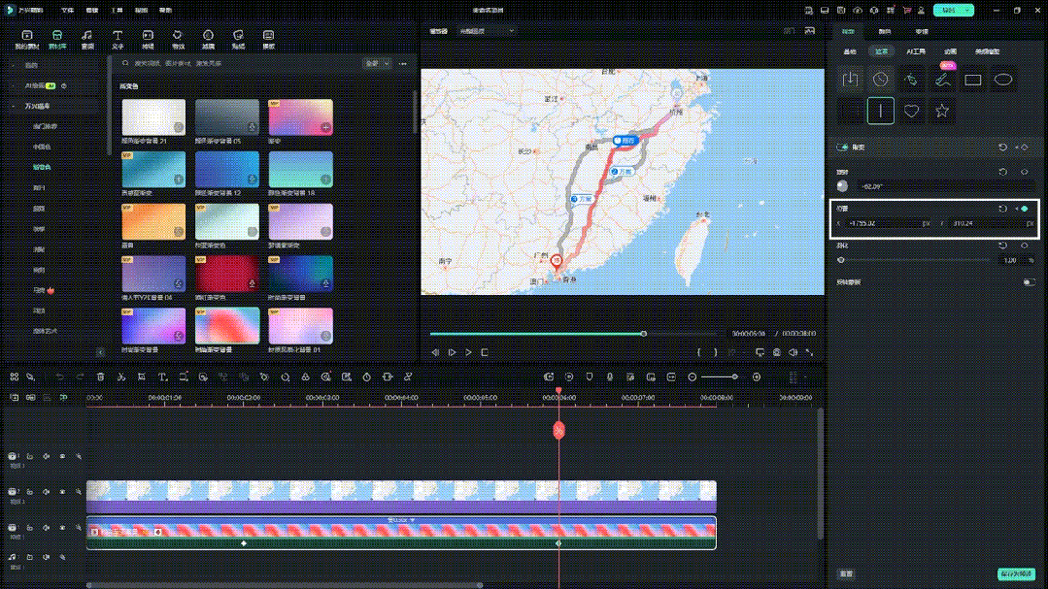The height and width of the screenshot is (589, 1048).
Task: Click the timeline text (T) tool icon
Action: click(x=162, y=377)
